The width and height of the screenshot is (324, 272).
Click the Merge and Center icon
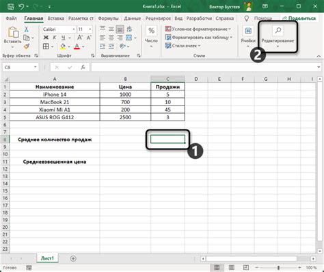coord(129,38)
